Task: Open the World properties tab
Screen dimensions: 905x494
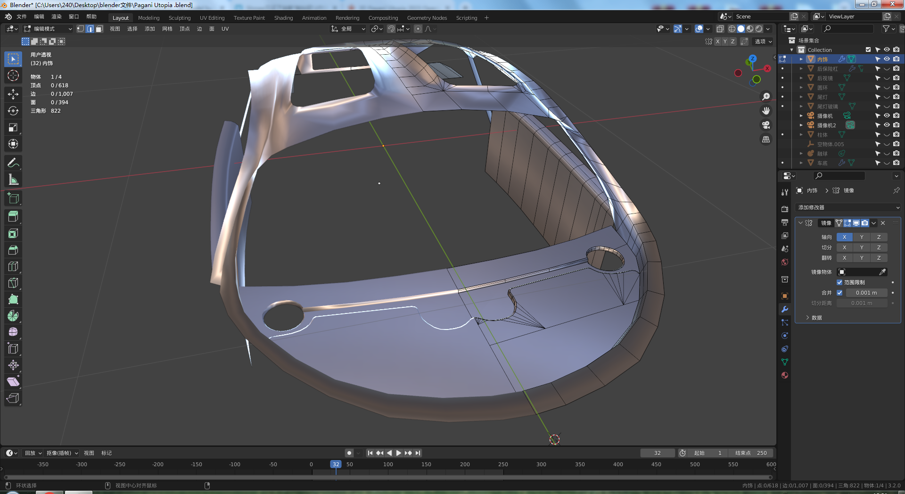Action: tap(785, 262)
